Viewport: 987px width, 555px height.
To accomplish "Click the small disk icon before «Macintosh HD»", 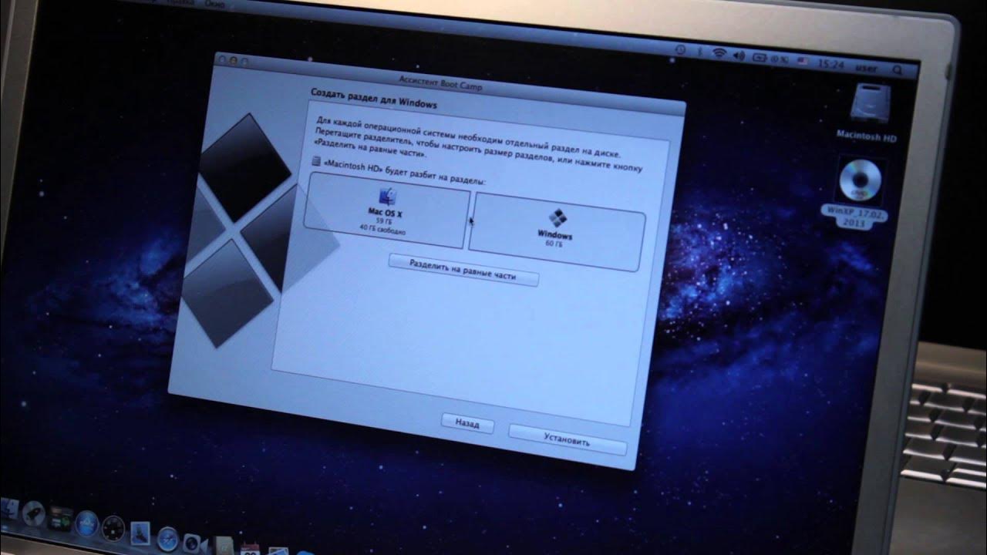I will pos(316,162).
